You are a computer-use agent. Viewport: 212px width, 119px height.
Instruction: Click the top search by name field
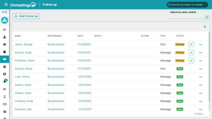coord(187,5)
